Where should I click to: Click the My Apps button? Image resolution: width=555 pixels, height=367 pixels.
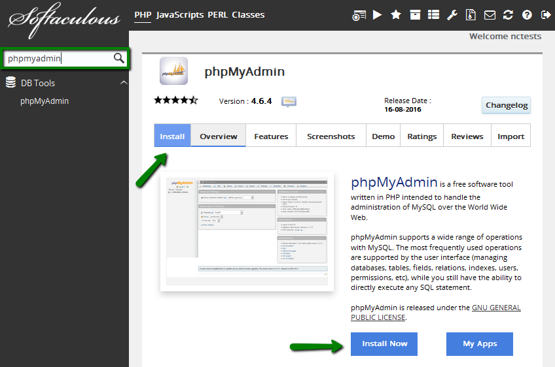[480, 343]
